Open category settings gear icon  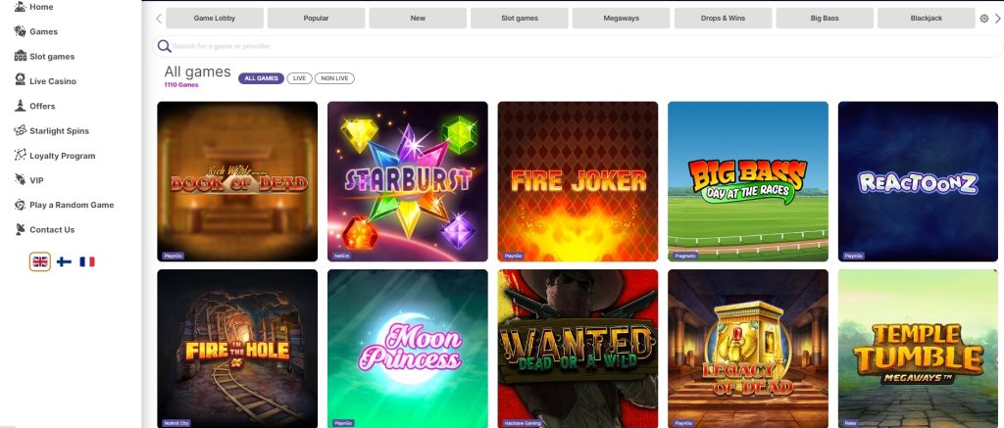pyautogui.click(x=984, y=19)
